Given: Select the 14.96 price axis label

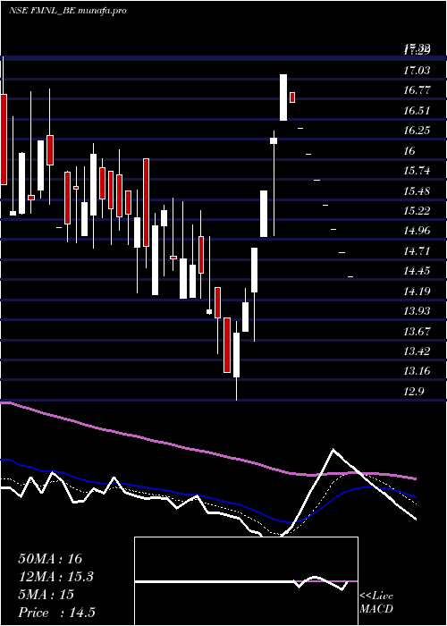Looking at the screenshot, I should point(417,231).
